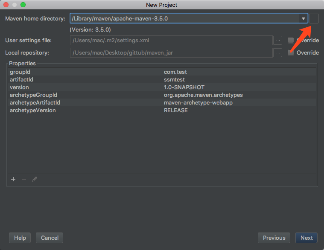Browse for local repository folder
The image size is (324, 250).
click(x=278, y=53)
